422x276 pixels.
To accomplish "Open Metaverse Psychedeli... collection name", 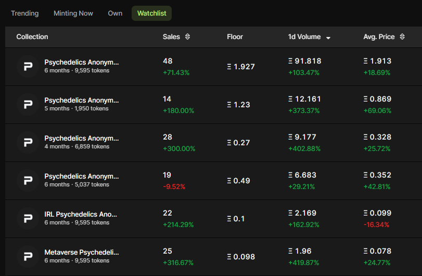I will pyautogui.click(x=82, y=252).
